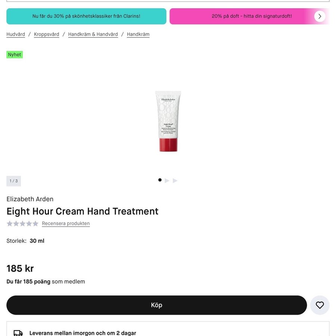Go to second product image indicator
336x336 pixels.
[x=167, y=181]
